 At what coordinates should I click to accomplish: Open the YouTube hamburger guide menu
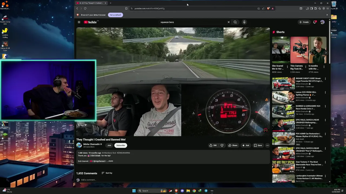pyautogui.click(x=79, y=22)
